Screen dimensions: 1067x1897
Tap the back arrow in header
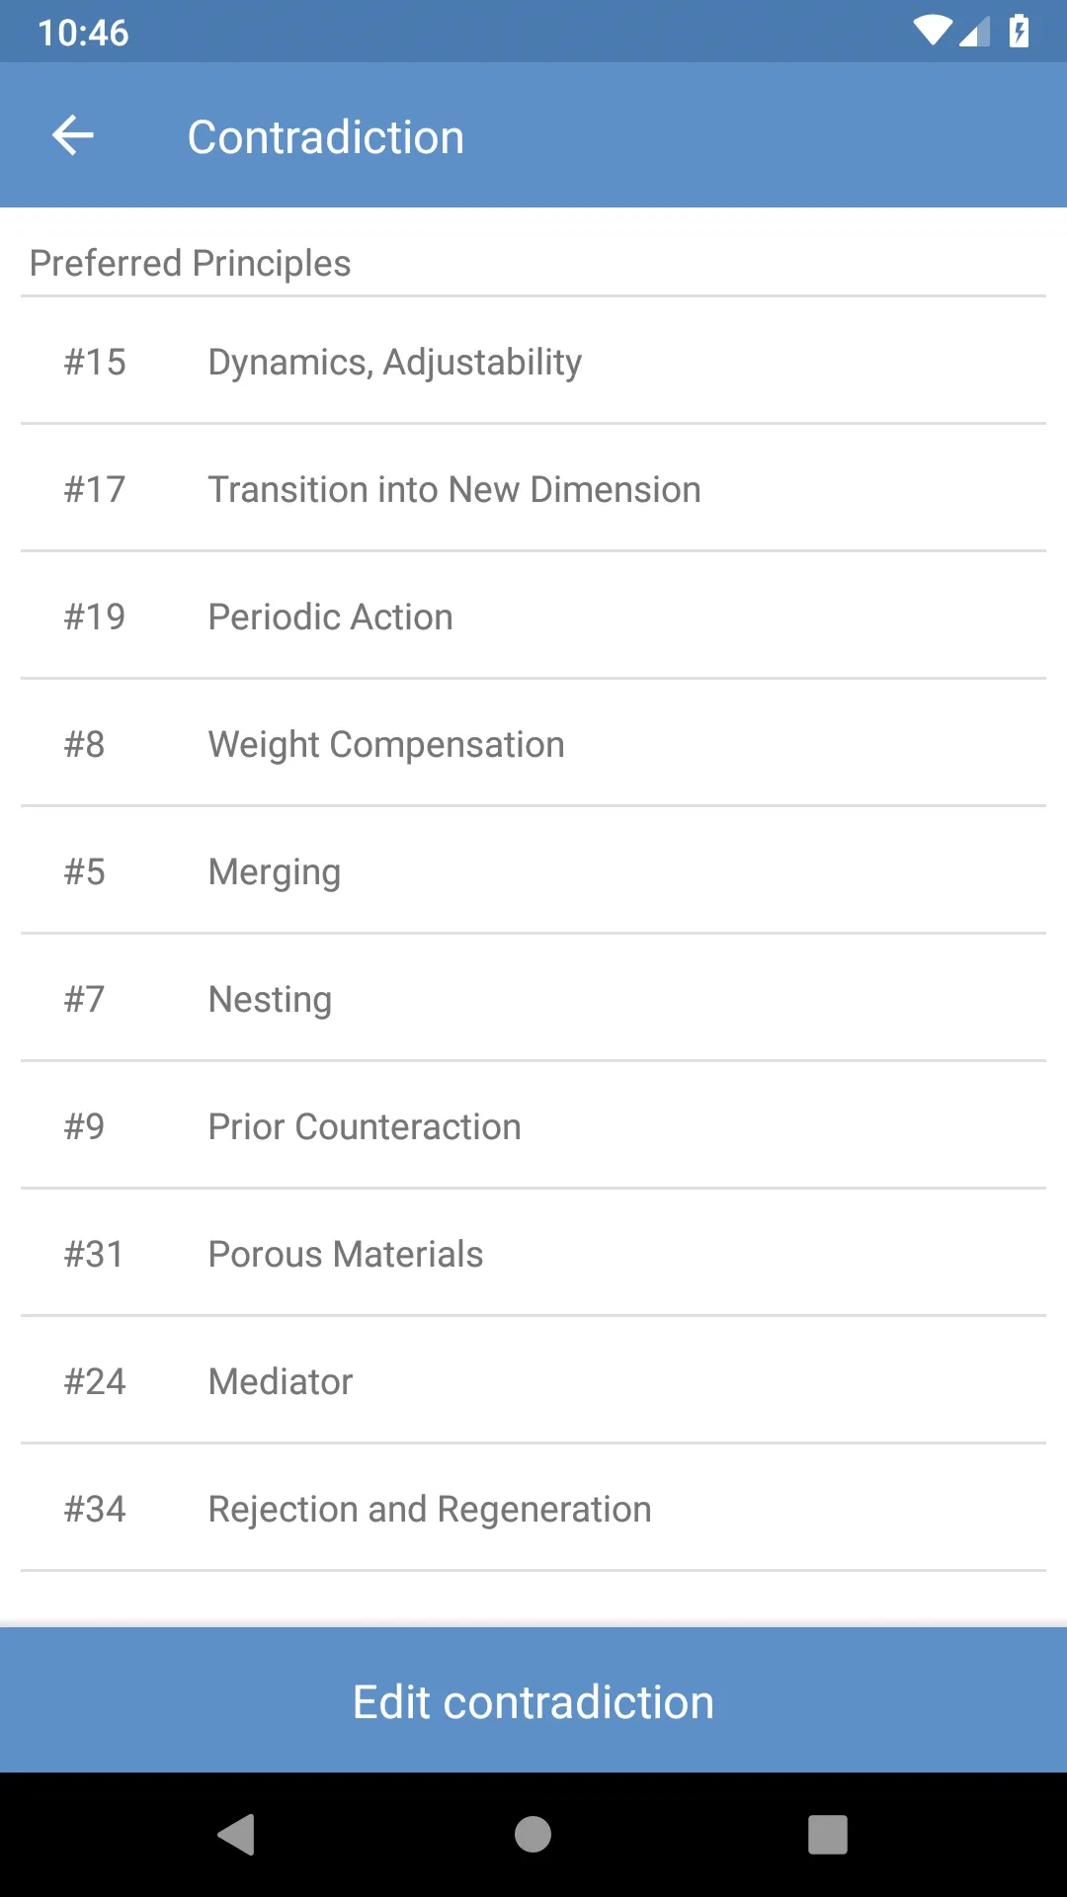click(73, 135)
